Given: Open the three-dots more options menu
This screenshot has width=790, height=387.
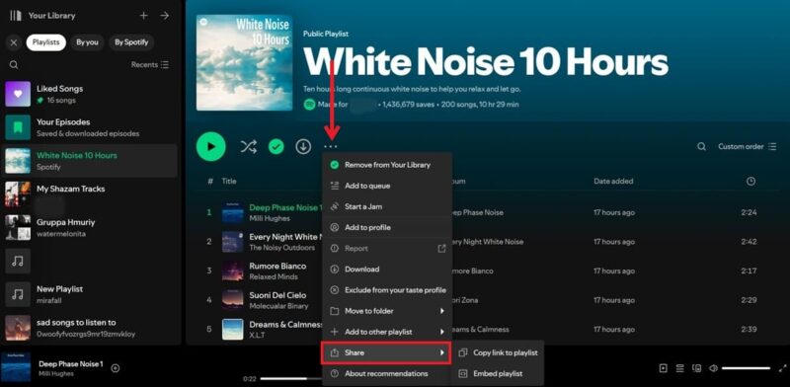Looking at the screenshot, I should (331, 147).
